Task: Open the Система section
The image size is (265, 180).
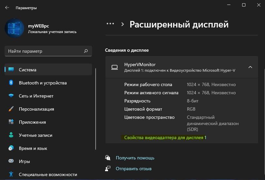Action: [x=48, y=70]
